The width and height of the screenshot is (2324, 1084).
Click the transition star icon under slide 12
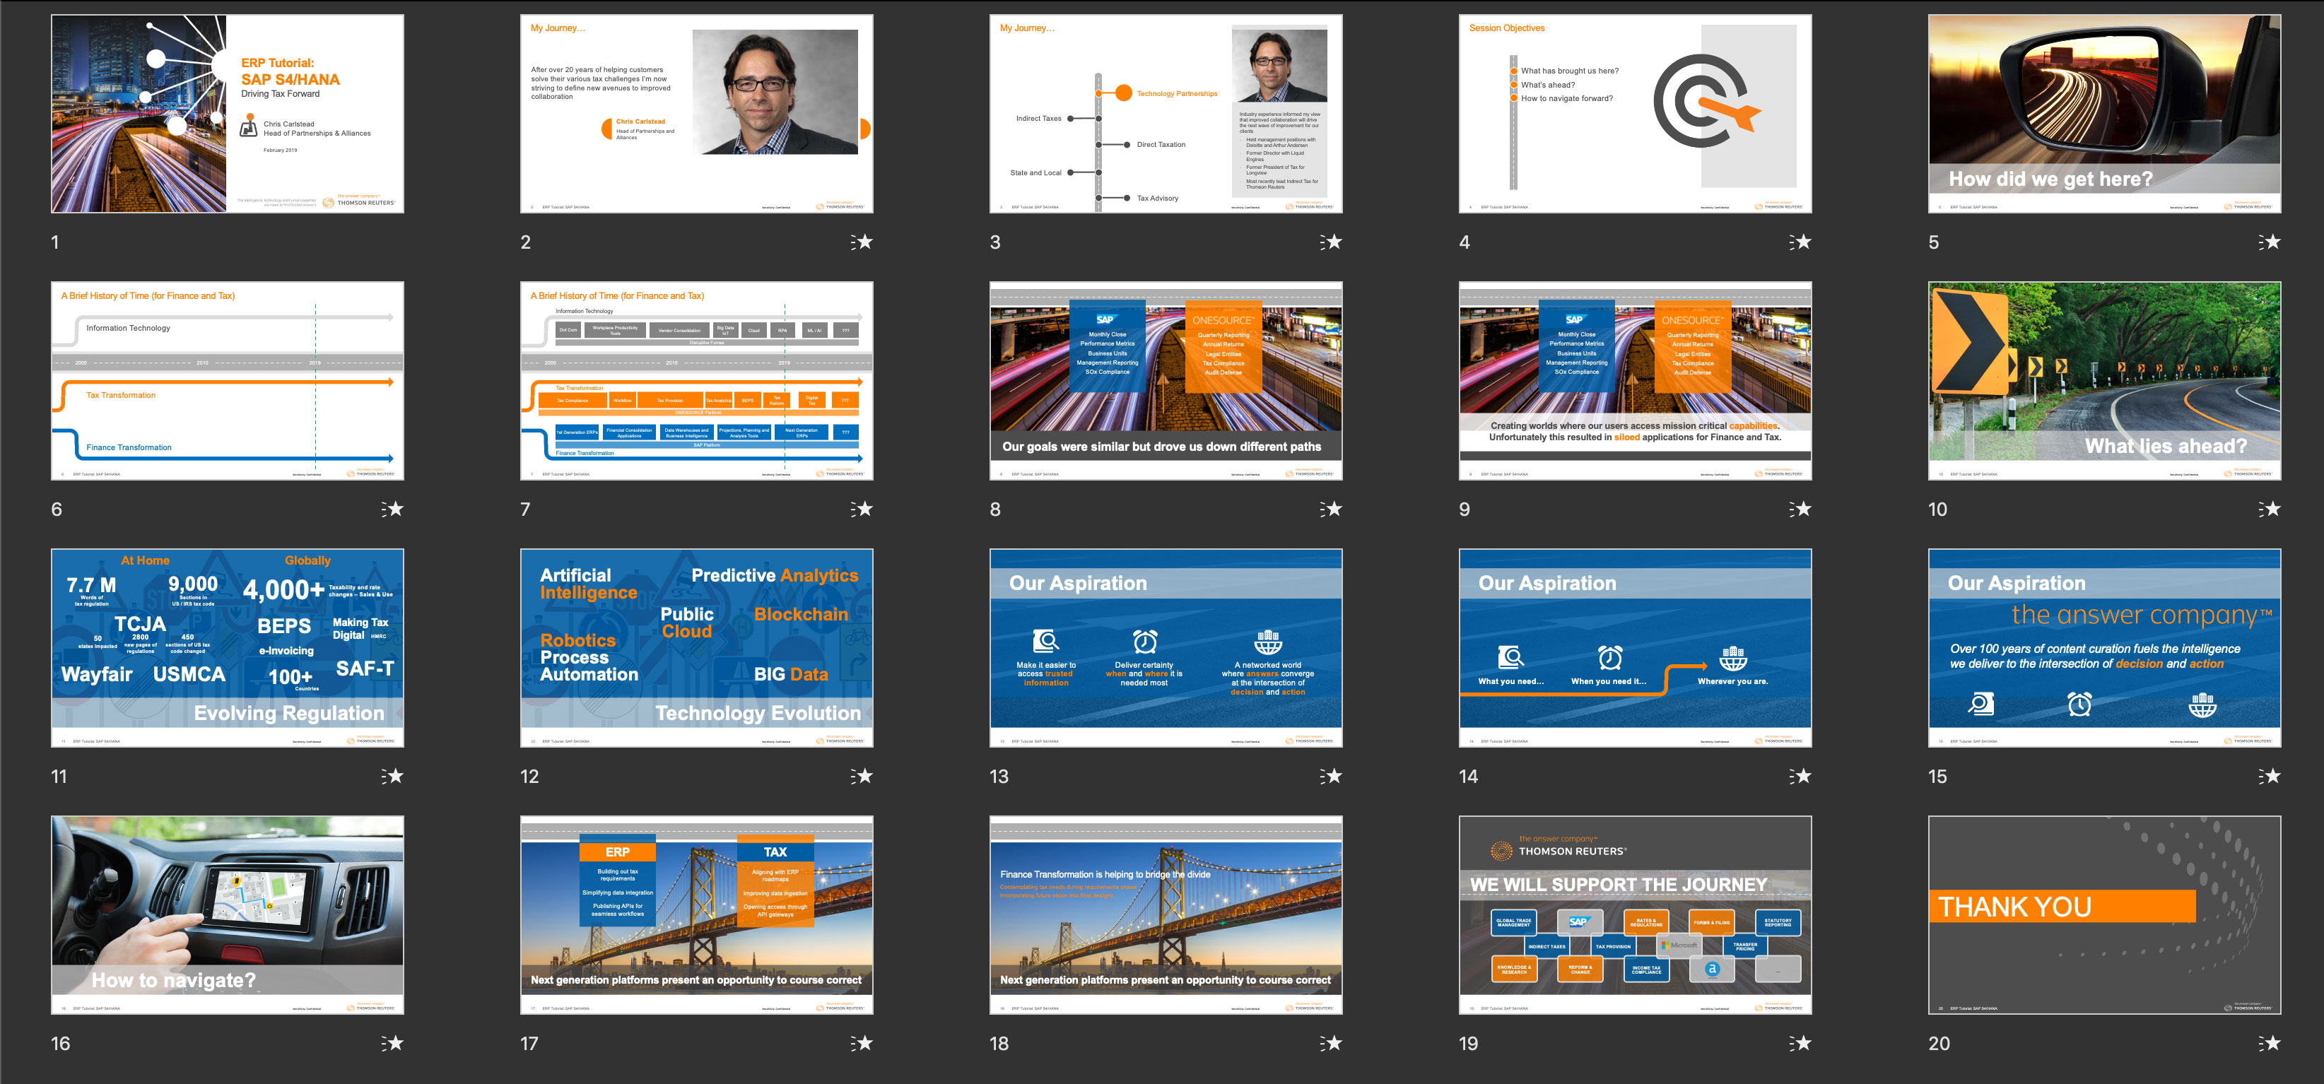coord(862,776)
